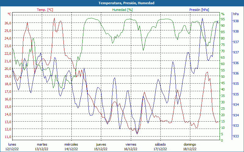Click the '18,0' temperature axis value
This screenshot has width=244, height=152.
coord(8,84)
